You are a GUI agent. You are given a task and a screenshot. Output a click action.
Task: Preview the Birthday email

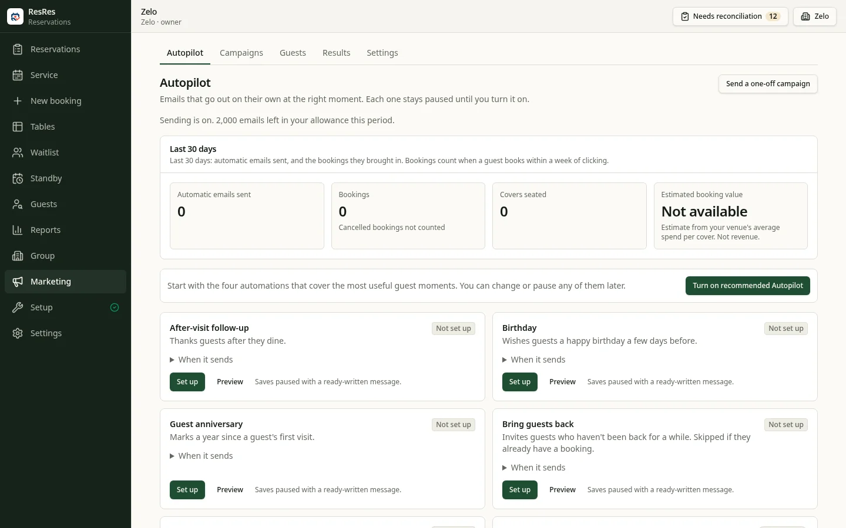[x=562, y=382]
